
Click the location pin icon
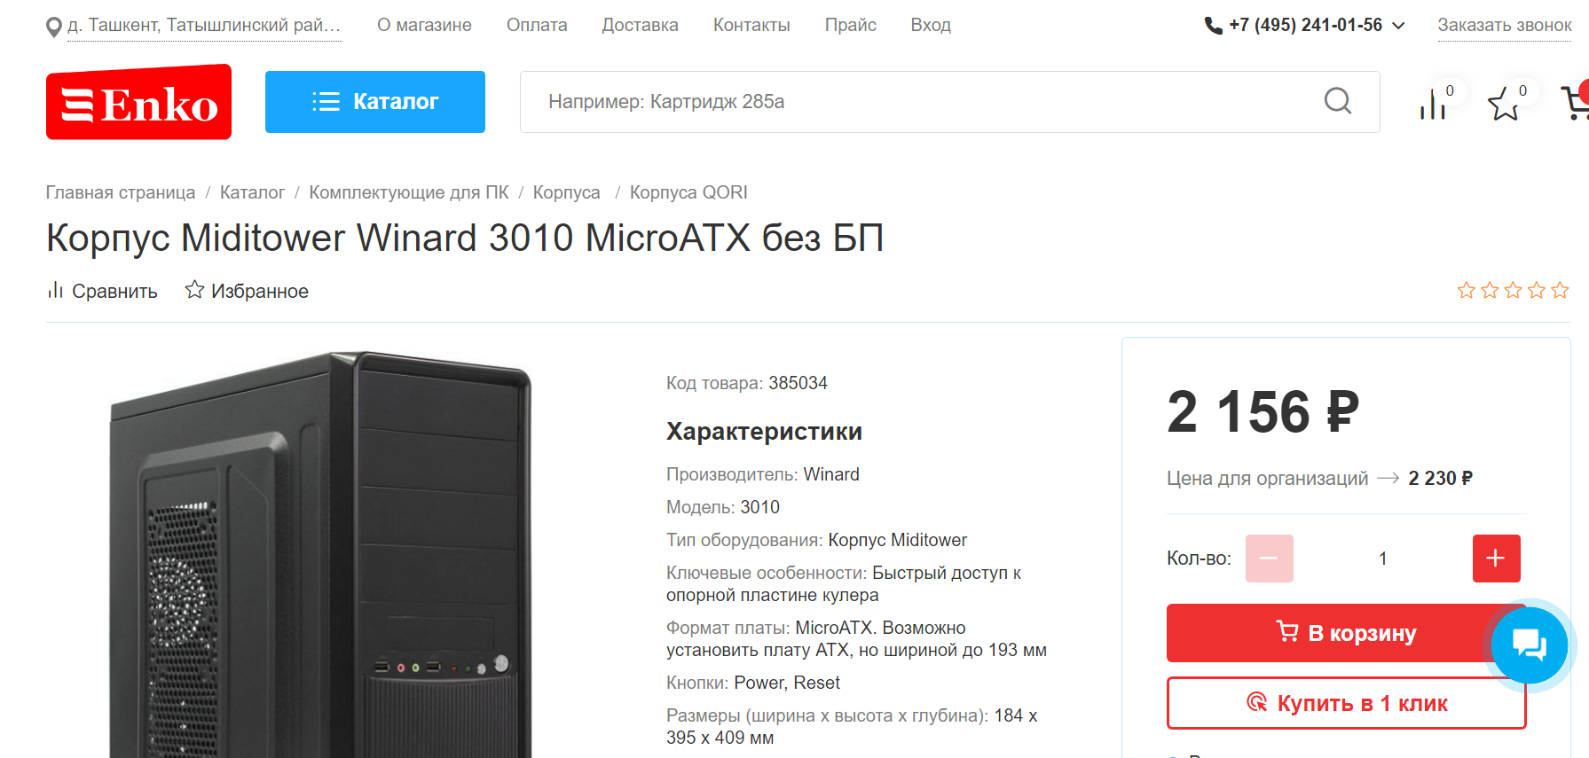pyautogui.click(x=54, y=27)
